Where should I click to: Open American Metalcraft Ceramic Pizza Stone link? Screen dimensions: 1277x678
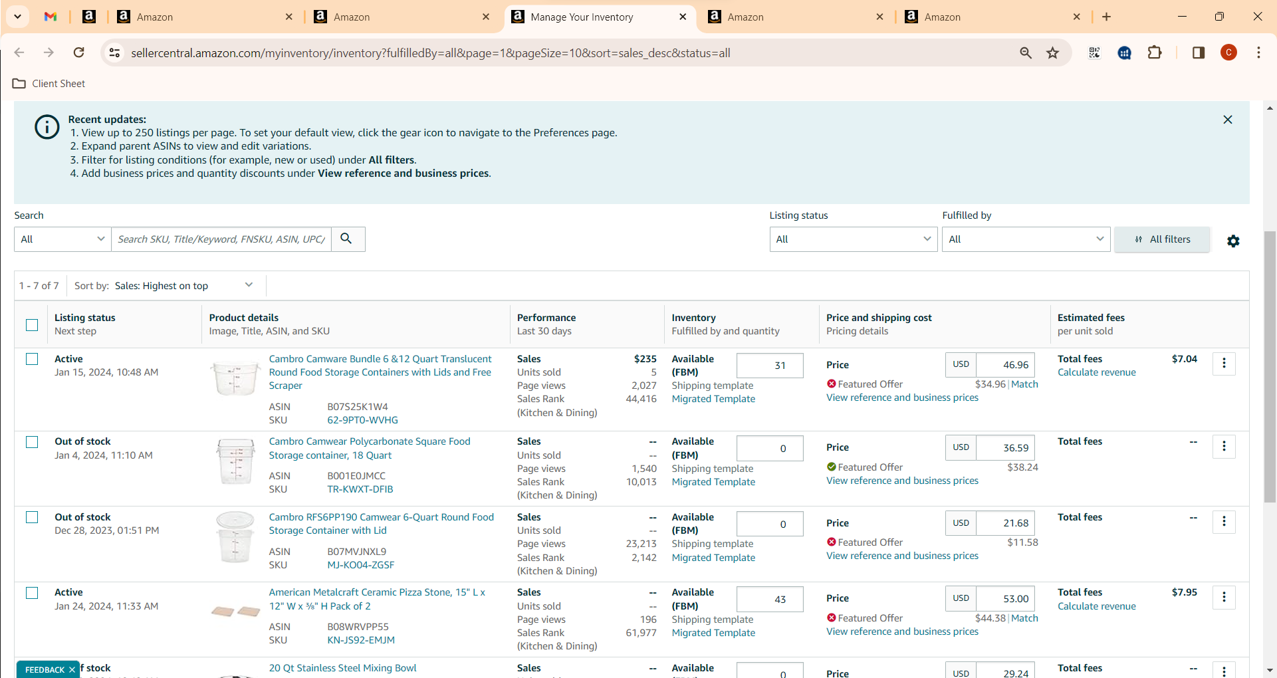point(378,599)
